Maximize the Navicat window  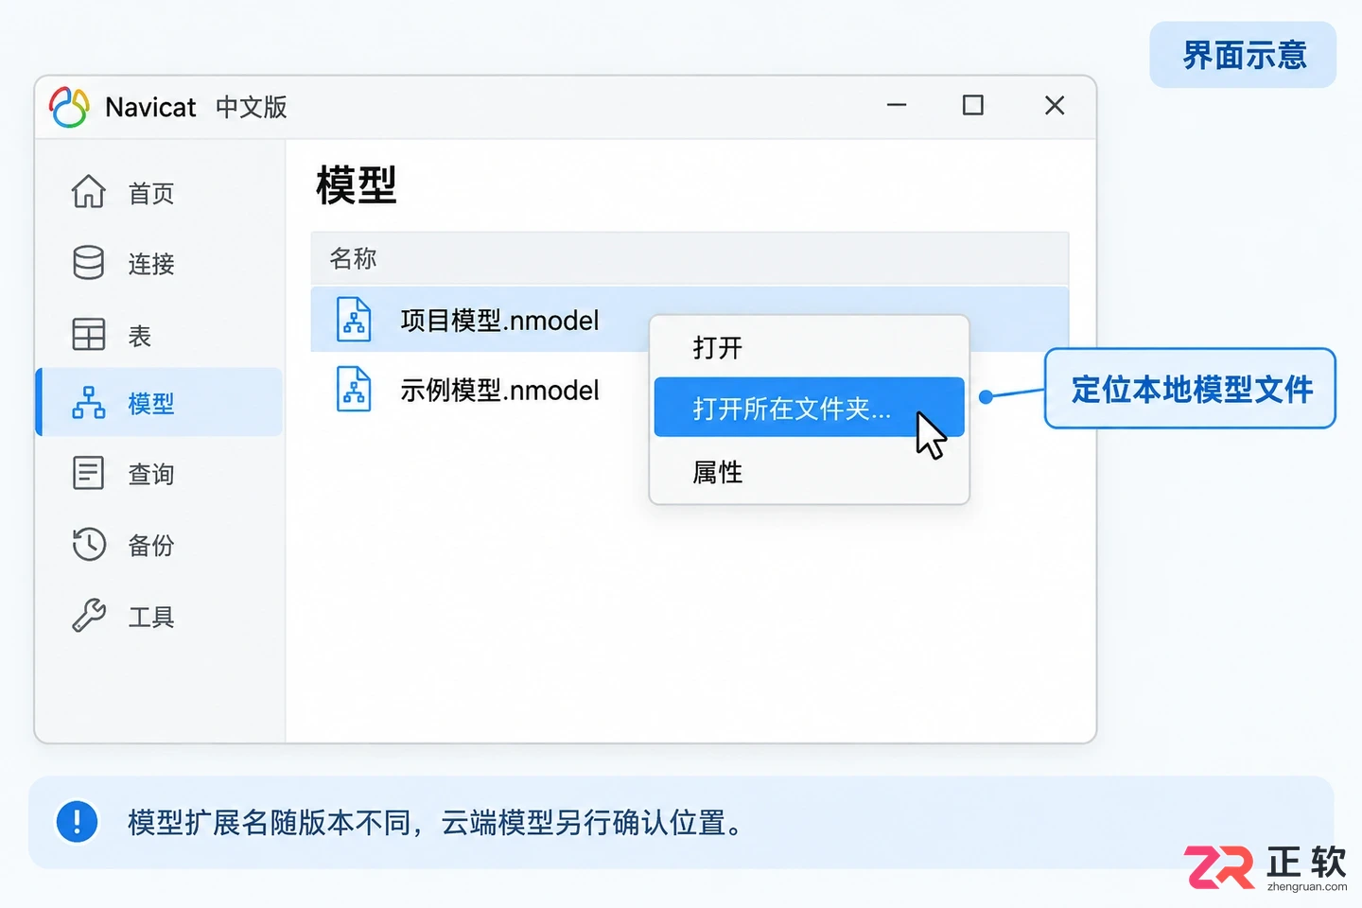click(x=972, y=105)
